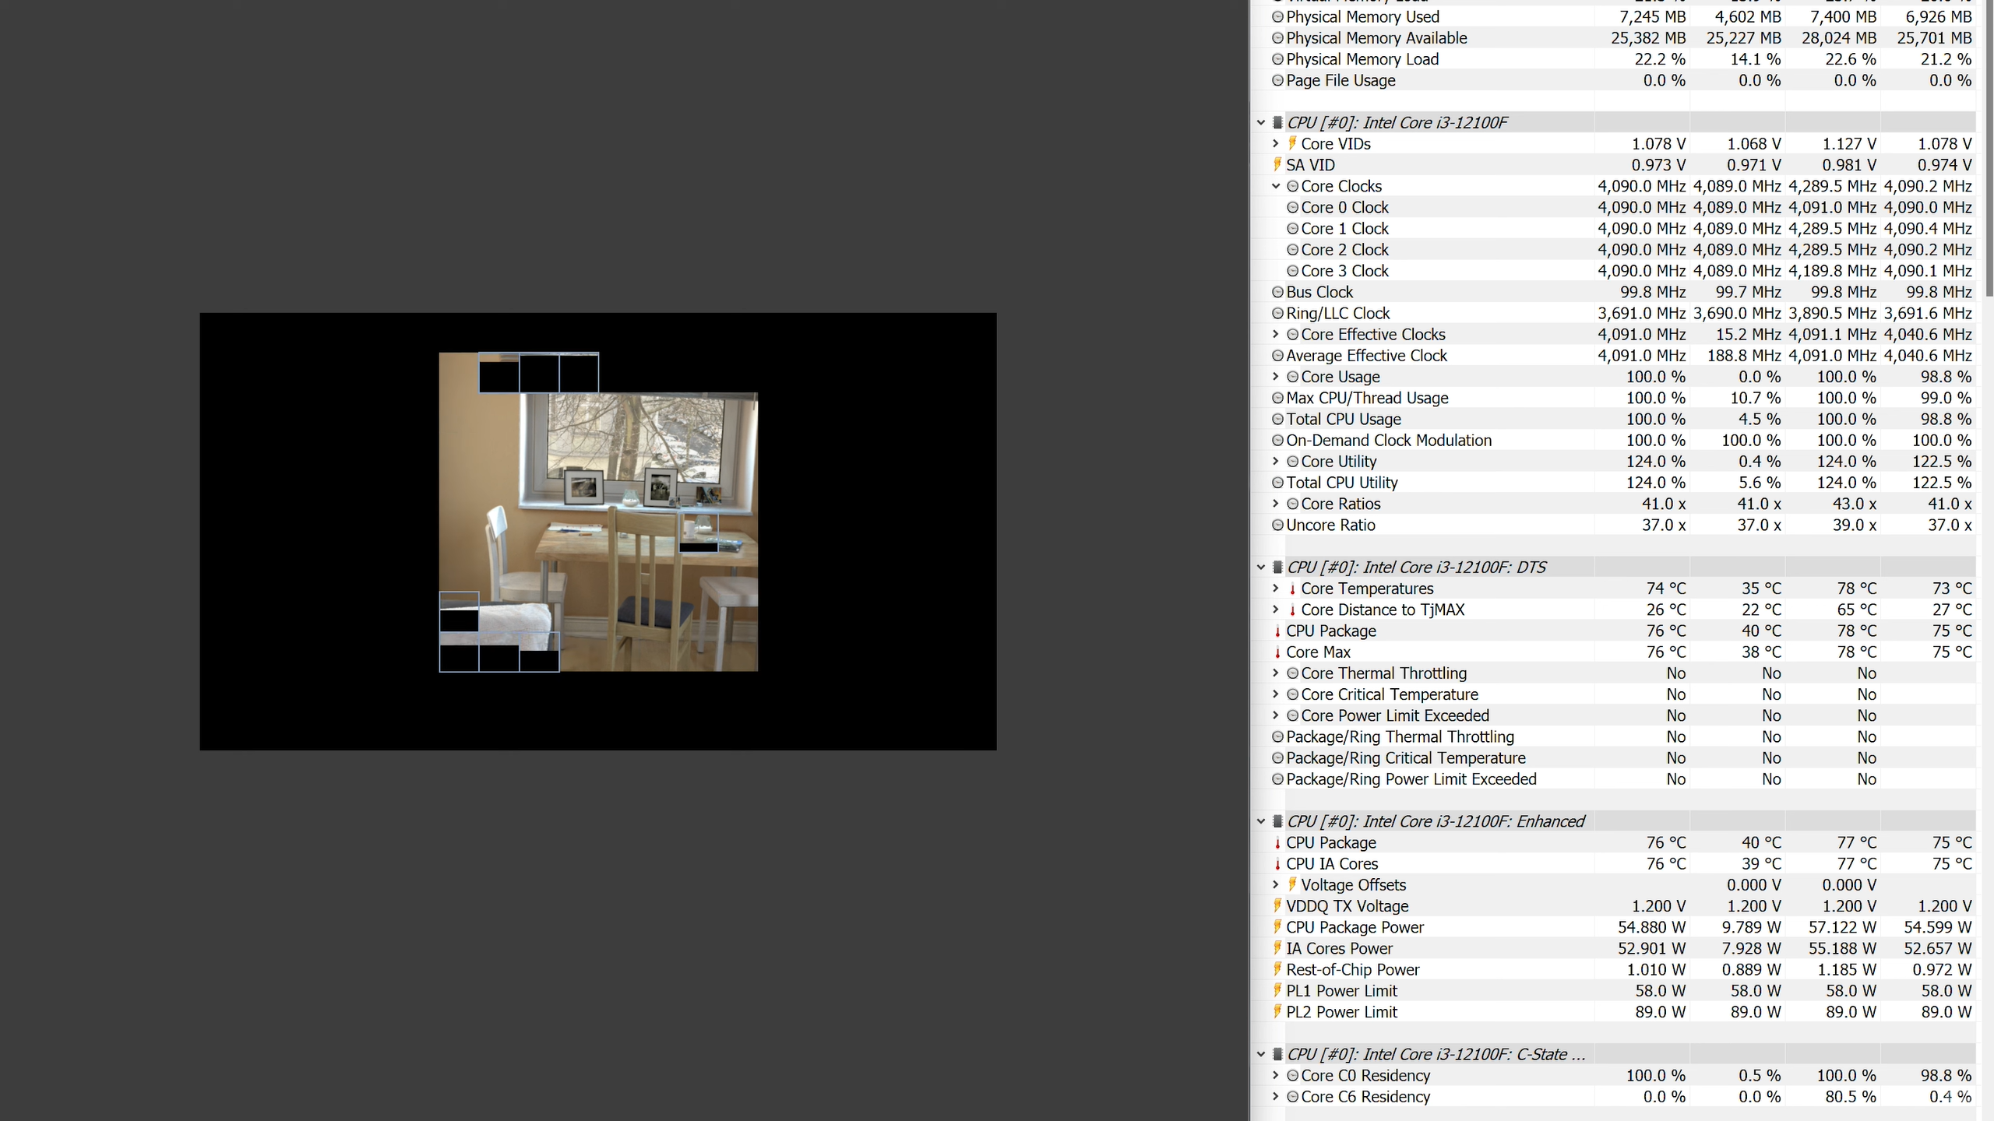Click the Rest-of-Chip Power bolt icon

tap(1277, 969)
